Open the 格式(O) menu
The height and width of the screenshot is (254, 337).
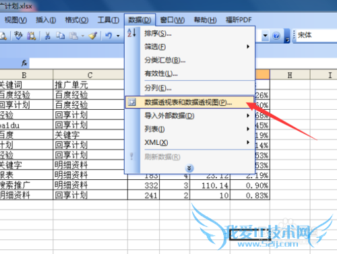tap(77, 20)
